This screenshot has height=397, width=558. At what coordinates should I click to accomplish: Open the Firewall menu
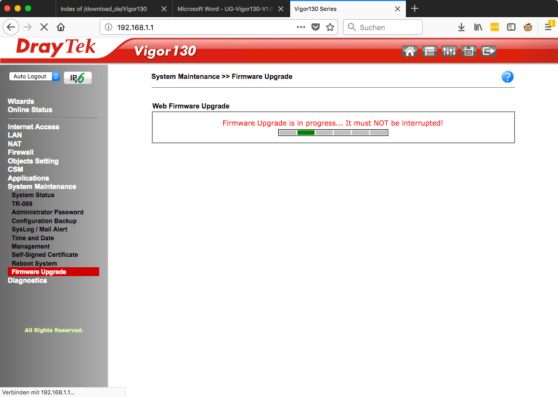click(x=21, y=152)
